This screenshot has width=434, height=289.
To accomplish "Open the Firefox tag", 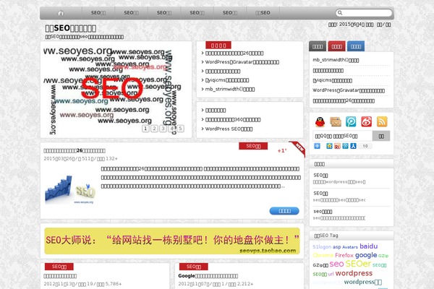I will point(344,255).
